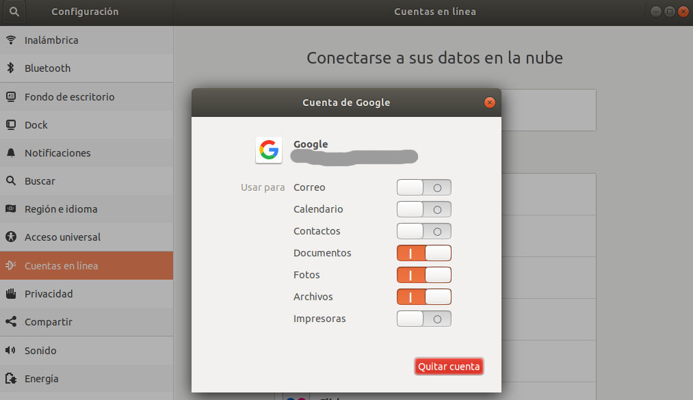The image size is (693, 400).
Task: Select the Sonido entry
Action: [87, 351]
